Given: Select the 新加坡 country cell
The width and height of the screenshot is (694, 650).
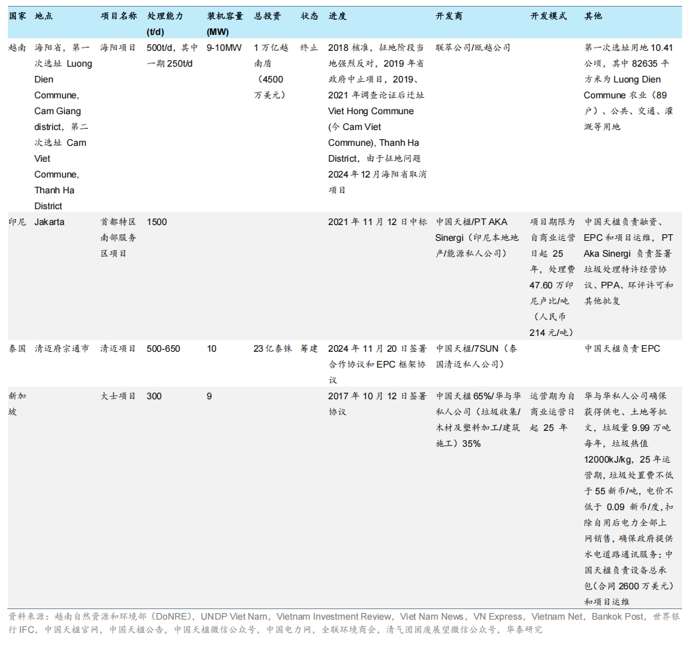Looking at the screenshot, I should tap(17, 404).
